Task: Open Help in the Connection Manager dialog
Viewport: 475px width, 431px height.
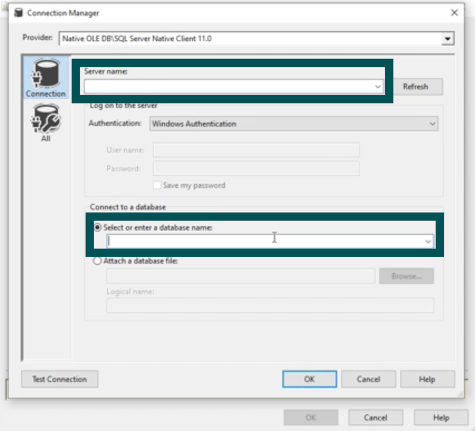Action: point(427,379)
